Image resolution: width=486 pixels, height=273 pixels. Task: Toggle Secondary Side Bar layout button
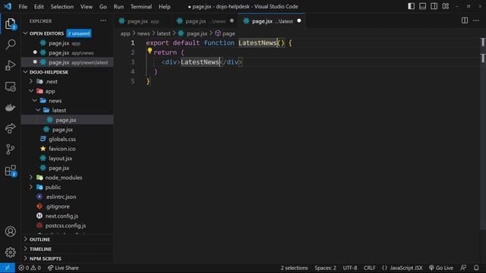point(434,6)
